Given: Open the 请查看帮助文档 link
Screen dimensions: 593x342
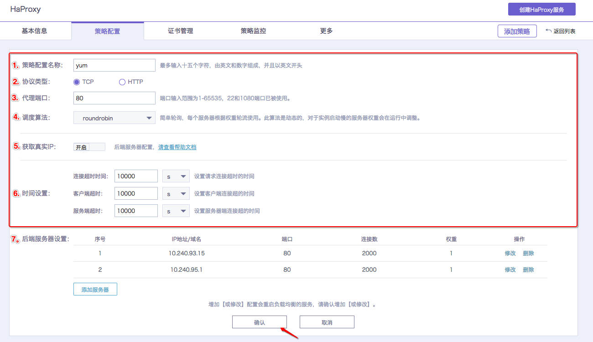Looking at the screenshot, I should click(x=177, y=147).
